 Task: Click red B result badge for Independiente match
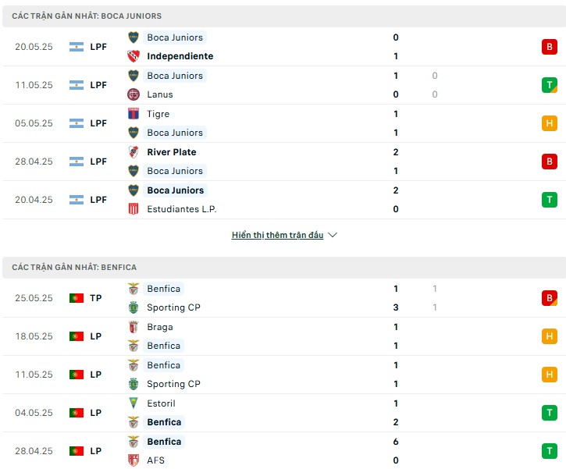coord(549,47)
